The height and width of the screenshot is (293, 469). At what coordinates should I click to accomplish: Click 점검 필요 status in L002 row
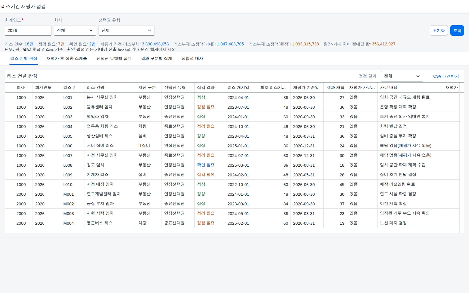(205, 107)
